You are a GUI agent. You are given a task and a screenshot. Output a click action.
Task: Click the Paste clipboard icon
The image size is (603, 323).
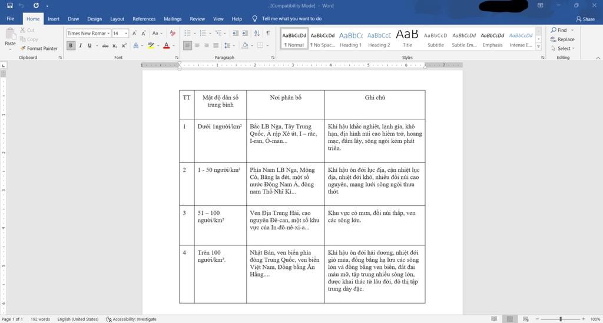point(11,34)
